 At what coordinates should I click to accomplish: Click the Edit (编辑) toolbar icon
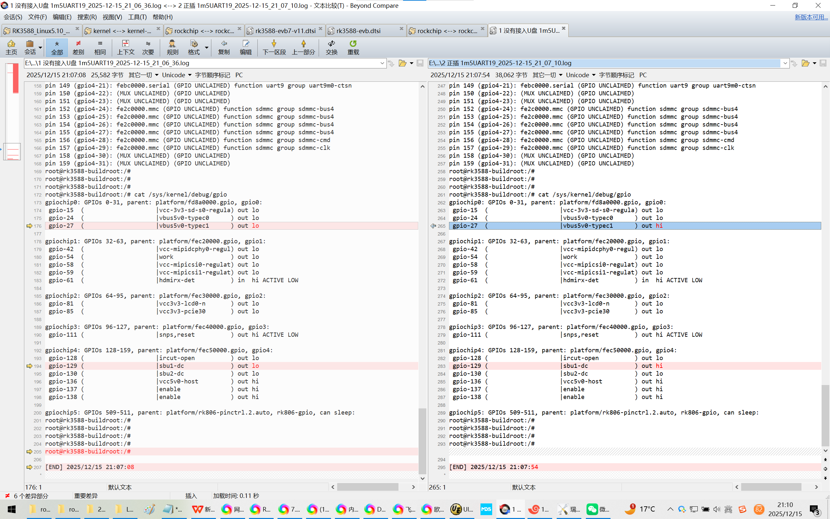pos(245,47)
